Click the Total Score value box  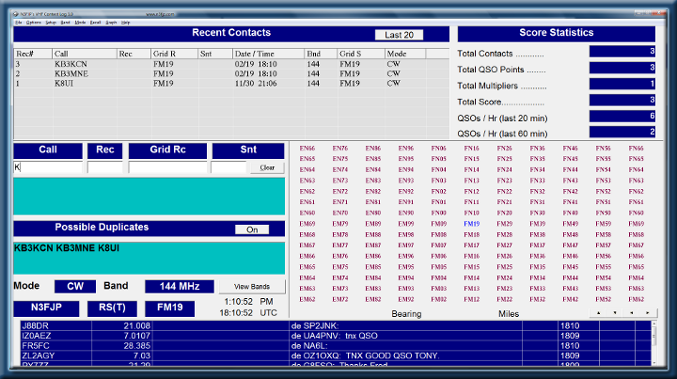coord(622,100)
